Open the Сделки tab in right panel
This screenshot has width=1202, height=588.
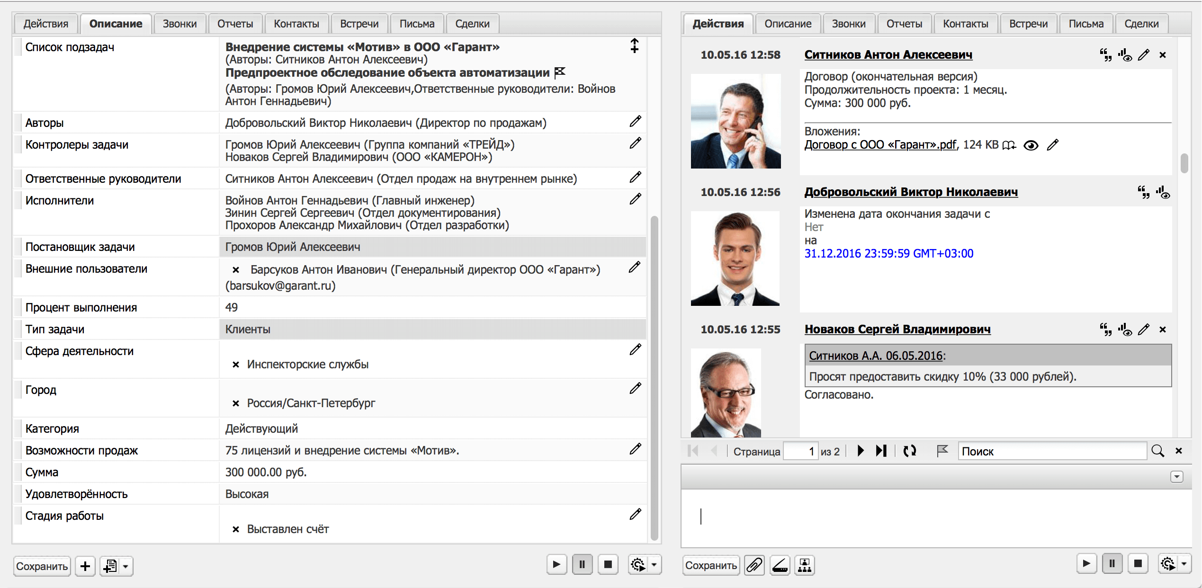tap(1141, 24)
